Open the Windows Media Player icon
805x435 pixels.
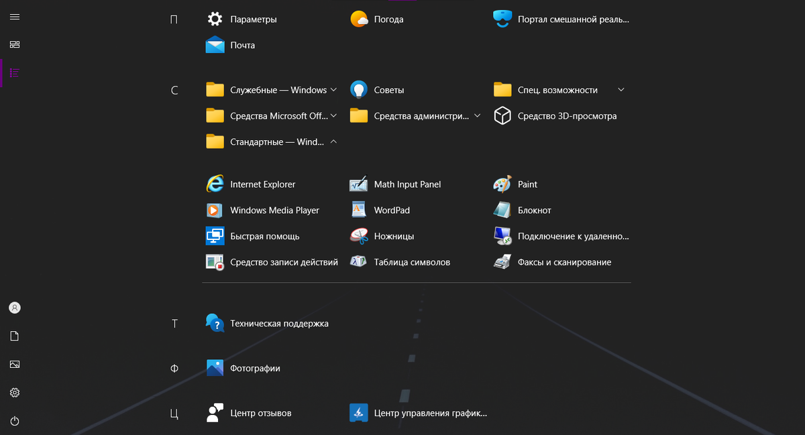pyautogui.click(x=215, y=210)
